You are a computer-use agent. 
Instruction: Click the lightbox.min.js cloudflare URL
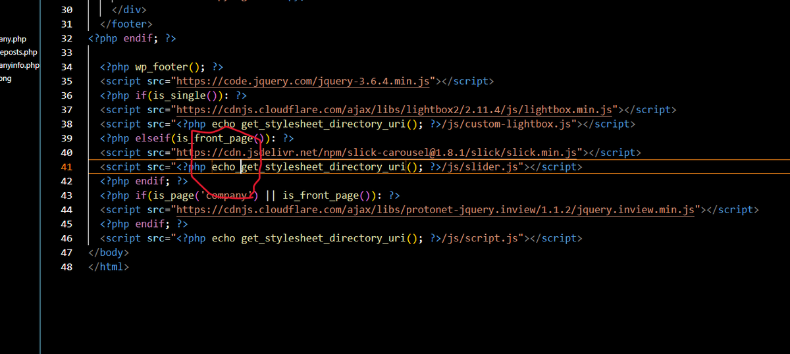click(396, 110)
